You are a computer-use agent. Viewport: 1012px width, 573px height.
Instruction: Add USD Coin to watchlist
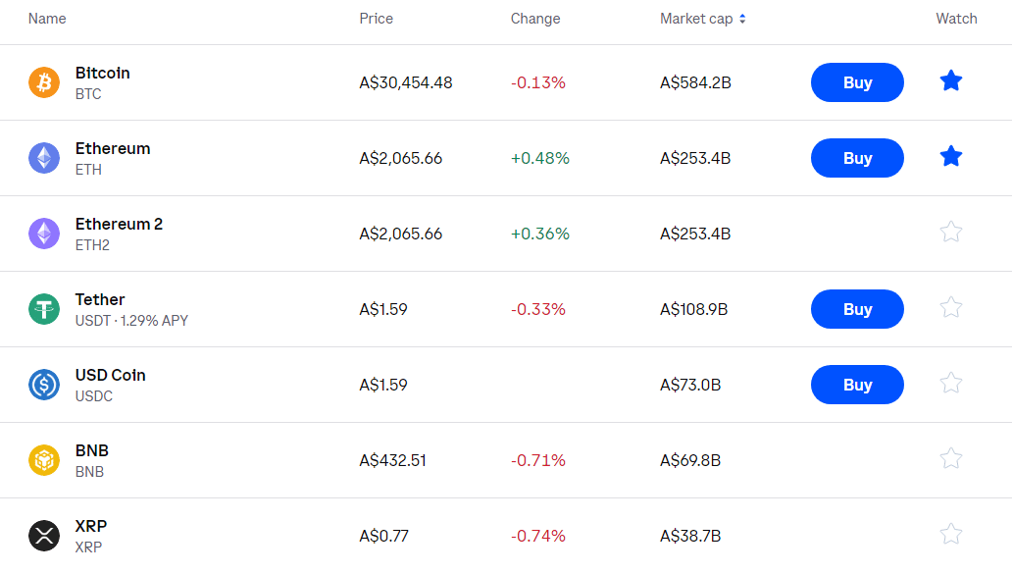point(950,383)
